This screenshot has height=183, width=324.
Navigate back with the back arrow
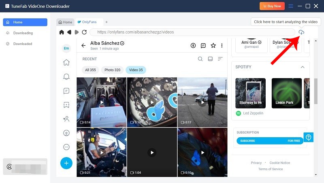[x=69, y=32]
